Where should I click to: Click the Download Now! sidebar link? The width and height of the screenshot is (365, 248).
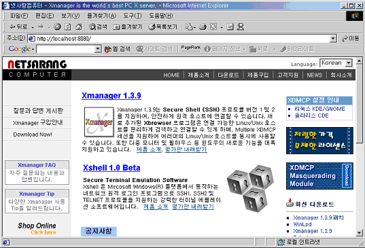coord(33,135)
